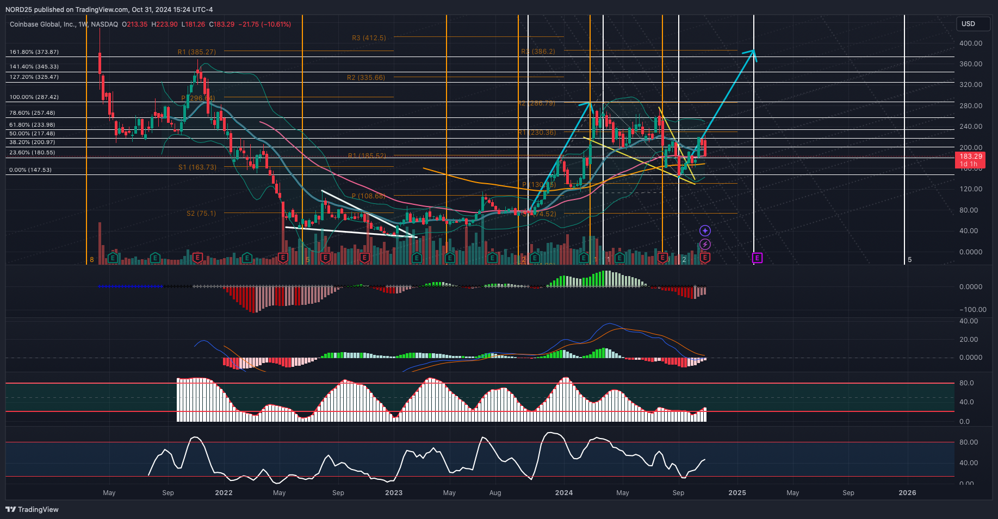
Task: Click the R3 (412.5) pivot label
Action: (369, 38)
